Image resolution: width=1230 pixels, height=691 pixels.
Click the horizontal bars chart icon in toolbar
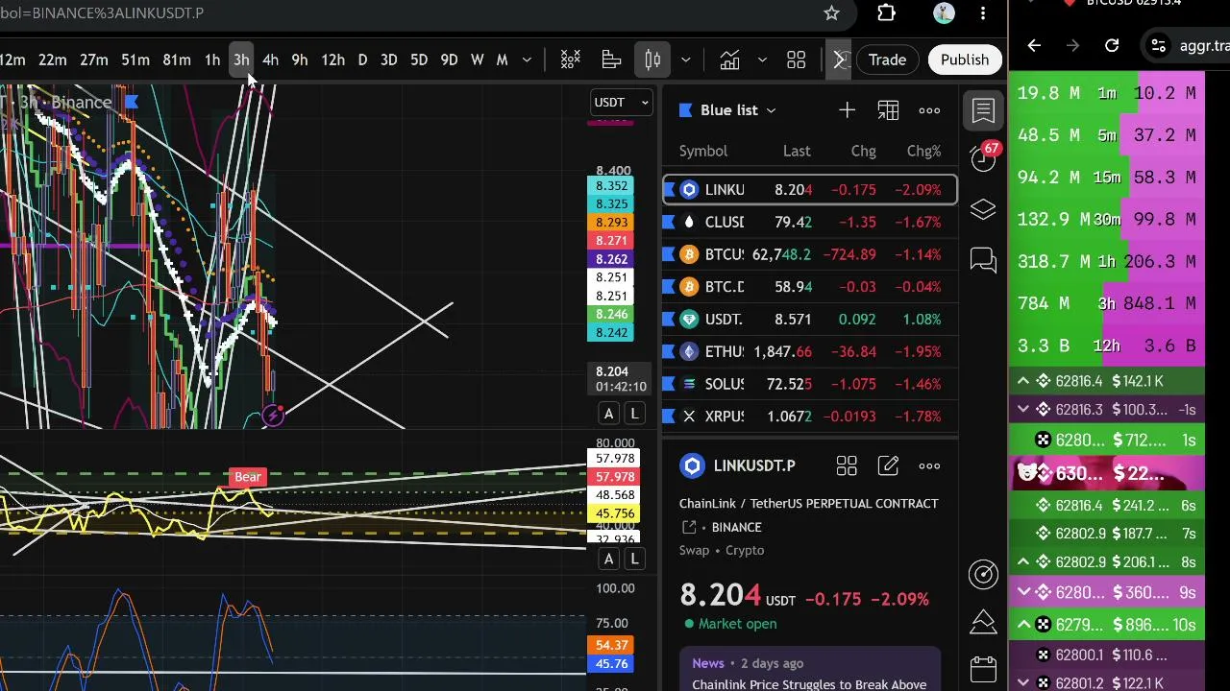[x=611, y=60]
